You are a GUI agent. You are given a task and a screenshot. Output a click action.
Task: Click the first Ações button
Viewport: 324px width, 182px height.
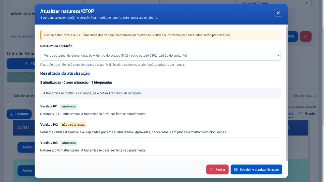point(26,147)
